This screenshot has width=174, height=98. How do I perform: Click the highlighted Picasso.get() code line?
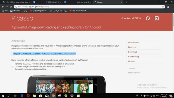(44, 54)
